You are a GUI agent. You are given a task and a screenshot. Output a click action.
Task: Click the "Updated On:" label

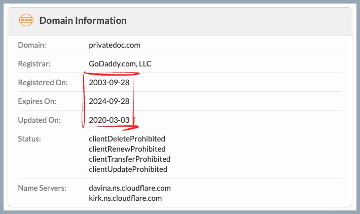pyautogui.click(x=39, y=120)
